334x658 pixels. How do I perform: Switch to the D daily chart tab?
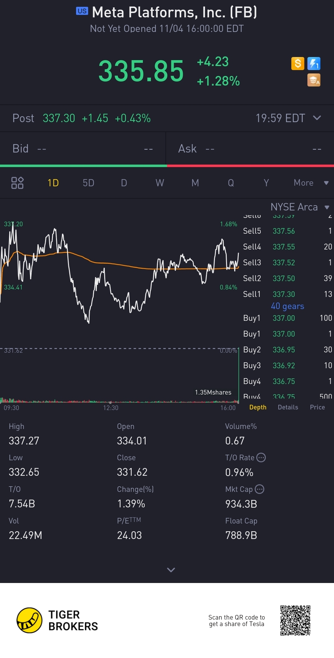pos(124,183)
